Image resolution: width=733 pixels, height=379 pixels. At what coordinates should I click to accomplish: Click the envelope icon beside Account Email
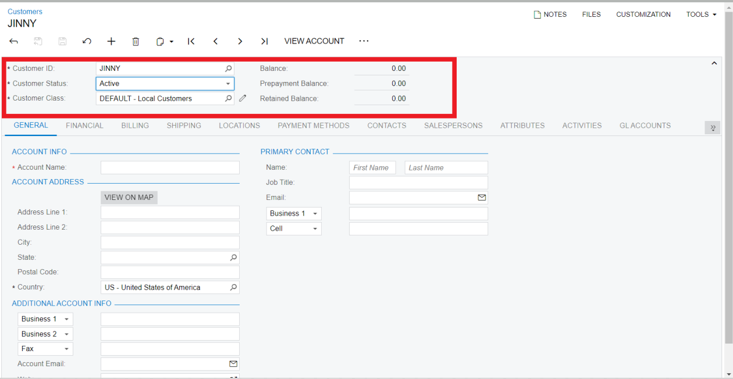coord(233,363)
